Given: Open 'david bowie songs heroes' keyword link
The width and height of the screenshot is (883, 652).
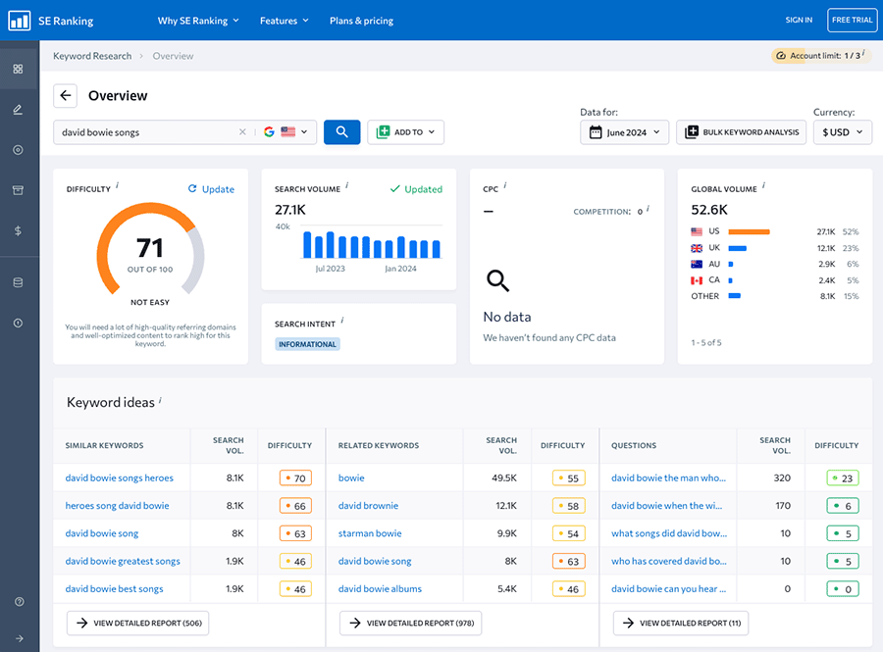Looking at the screenshot, I should point(120,477).
